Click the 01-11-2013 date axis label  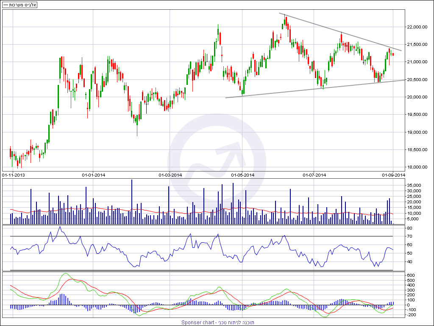click(14, 174)
